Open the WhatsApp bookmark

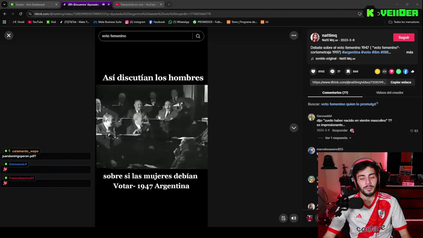tap(179, 22)
